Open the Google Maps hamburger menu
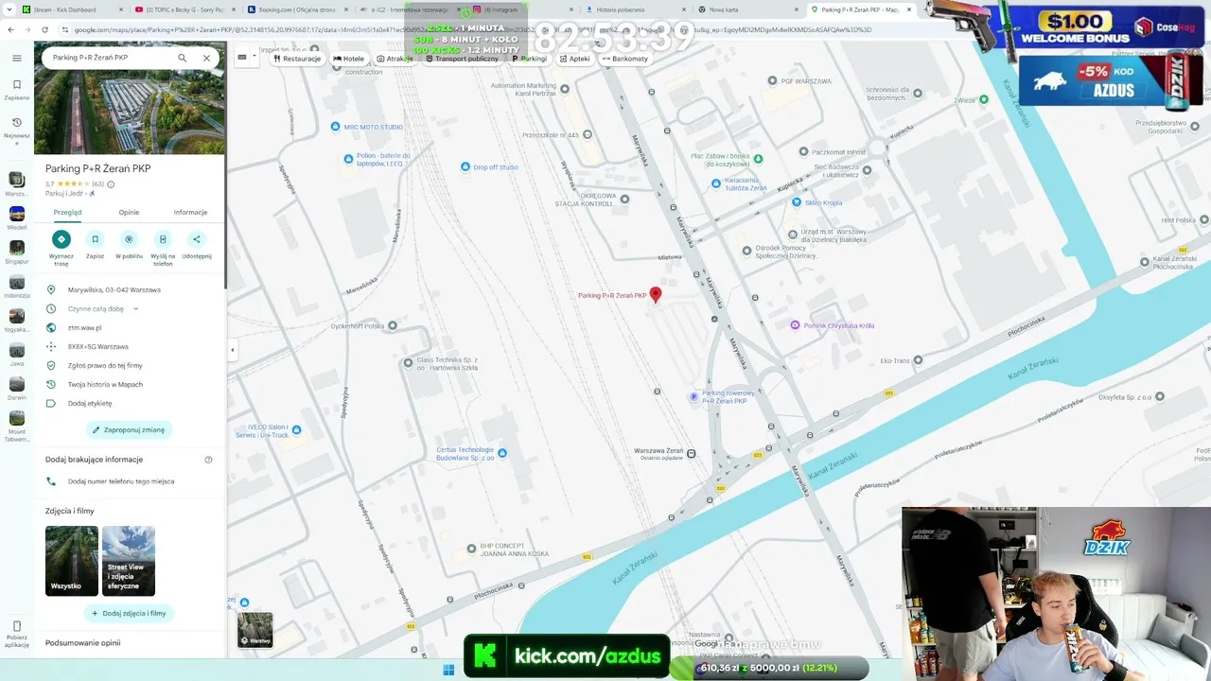The image size is (1211, 681). 17,58
